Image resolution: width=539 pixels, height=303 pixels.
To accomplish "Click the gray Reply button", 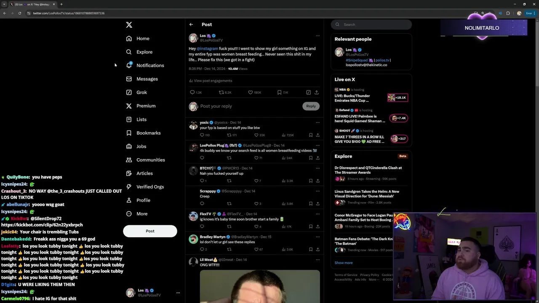I will pyautogui.click(x=311, y=106).
